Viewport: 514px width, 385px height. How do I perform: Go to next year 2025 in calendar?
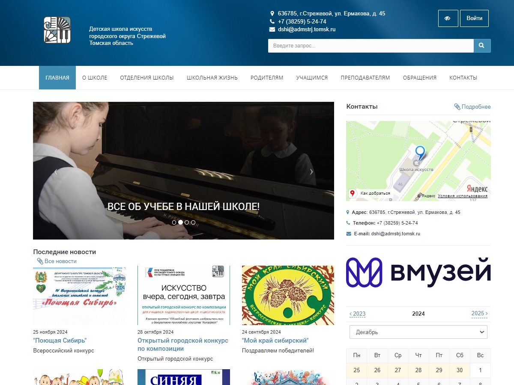479,314
